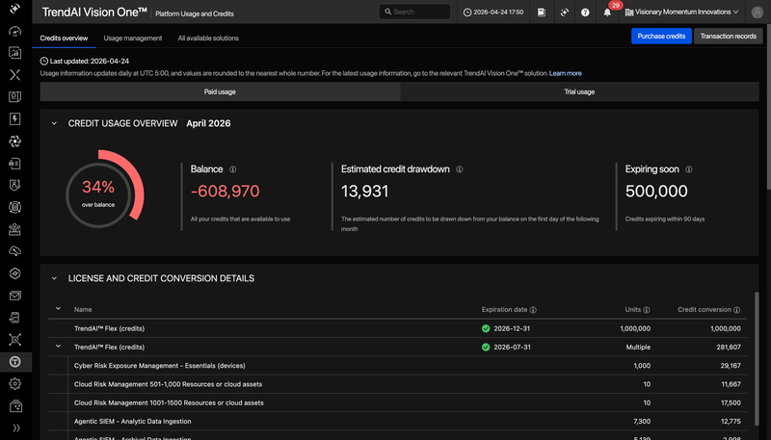Screen dimensions: 771x440
Task: Click green check status beside 2026-07-31
Action: coord(486,348)
